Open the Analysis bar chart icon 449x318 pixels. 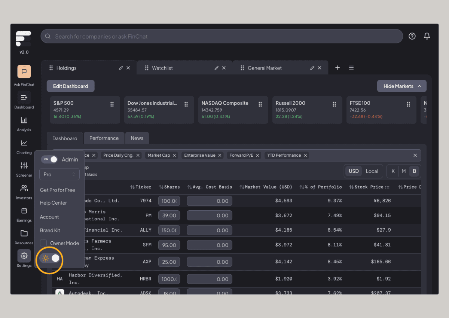tap(24, 120)
